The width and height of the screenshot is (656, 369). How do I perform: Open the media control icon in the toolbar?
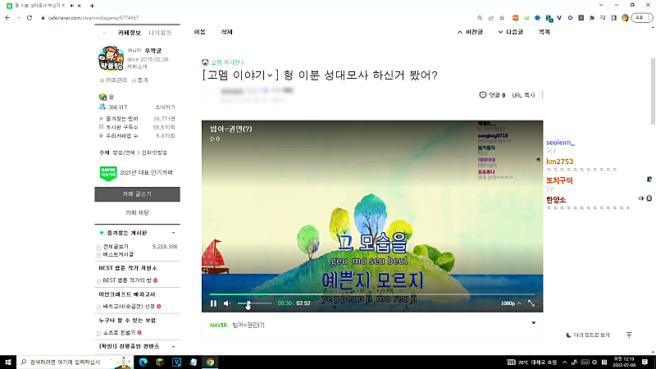[603, 18]
